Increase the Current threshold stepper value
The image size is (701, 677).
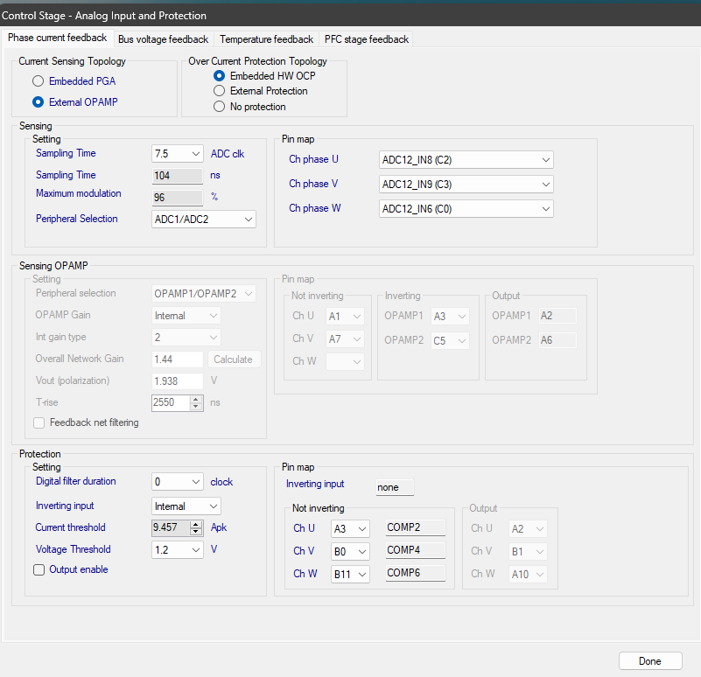197,524
